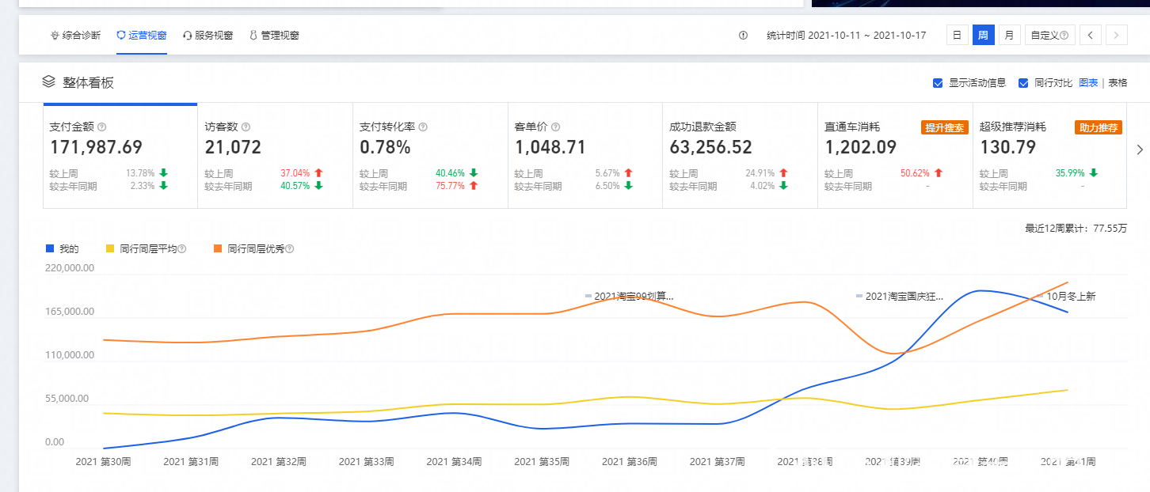This screenshot has height=492, width=1150.
Task: Click the 2021 第34周 axis label
Action: (454, 461)
